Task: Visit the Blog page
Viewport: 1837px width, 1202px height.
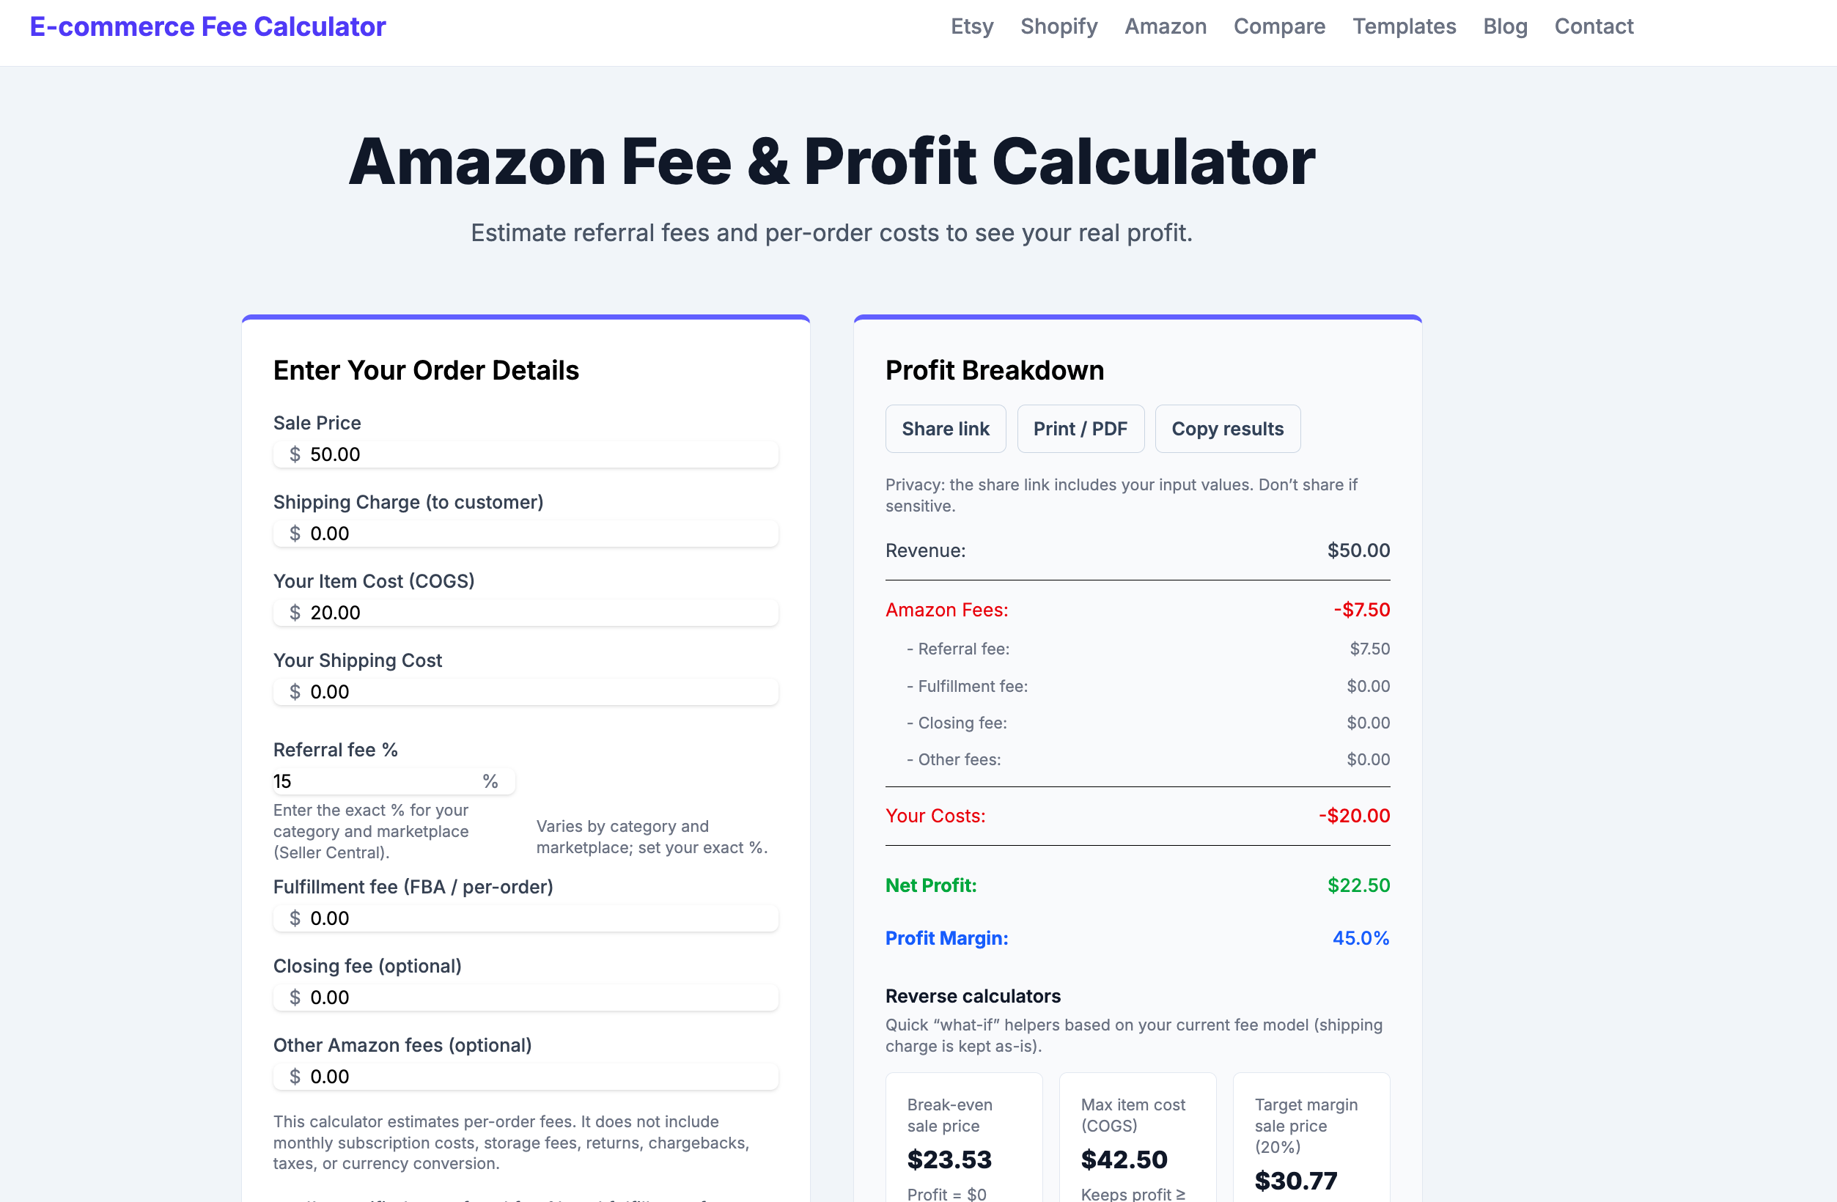Action: pos(1505,26)
